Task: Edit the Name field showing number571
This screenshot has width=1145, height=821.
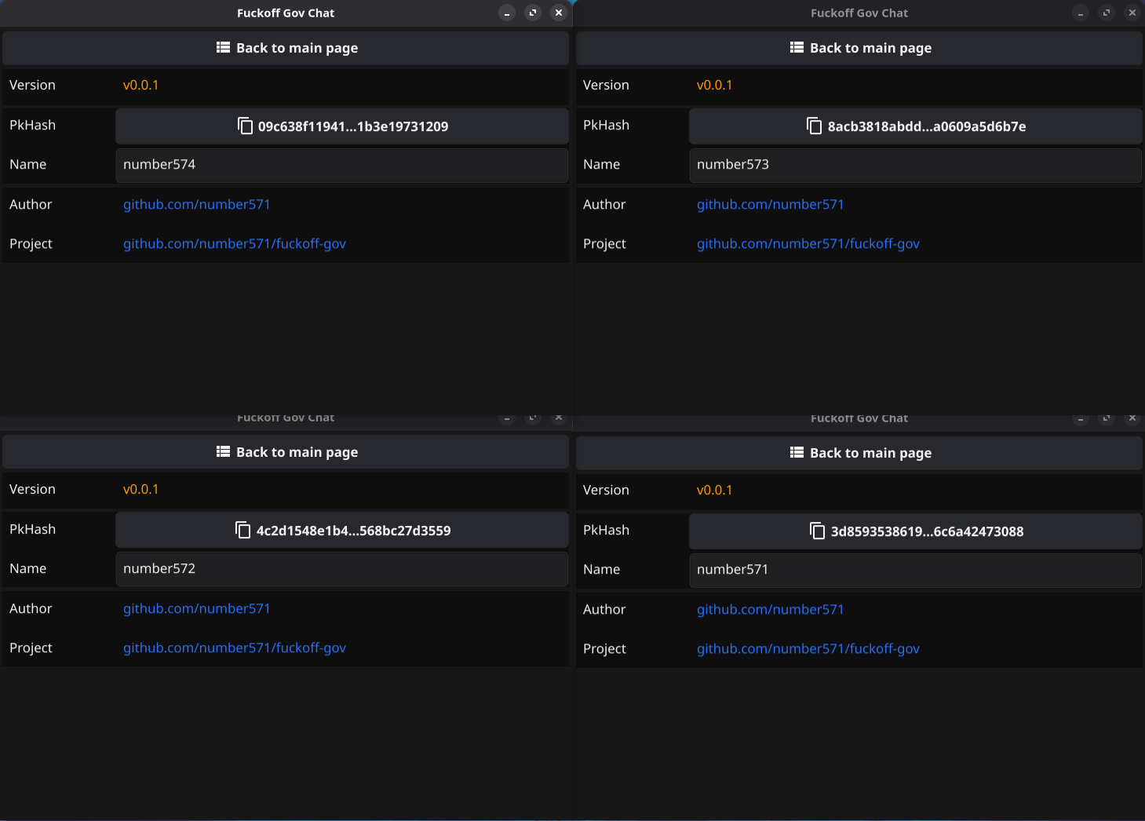Action: [915, 570]
